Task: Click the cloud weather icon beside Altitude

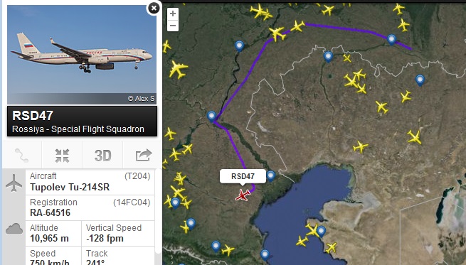Action: (x=14, y=229)
